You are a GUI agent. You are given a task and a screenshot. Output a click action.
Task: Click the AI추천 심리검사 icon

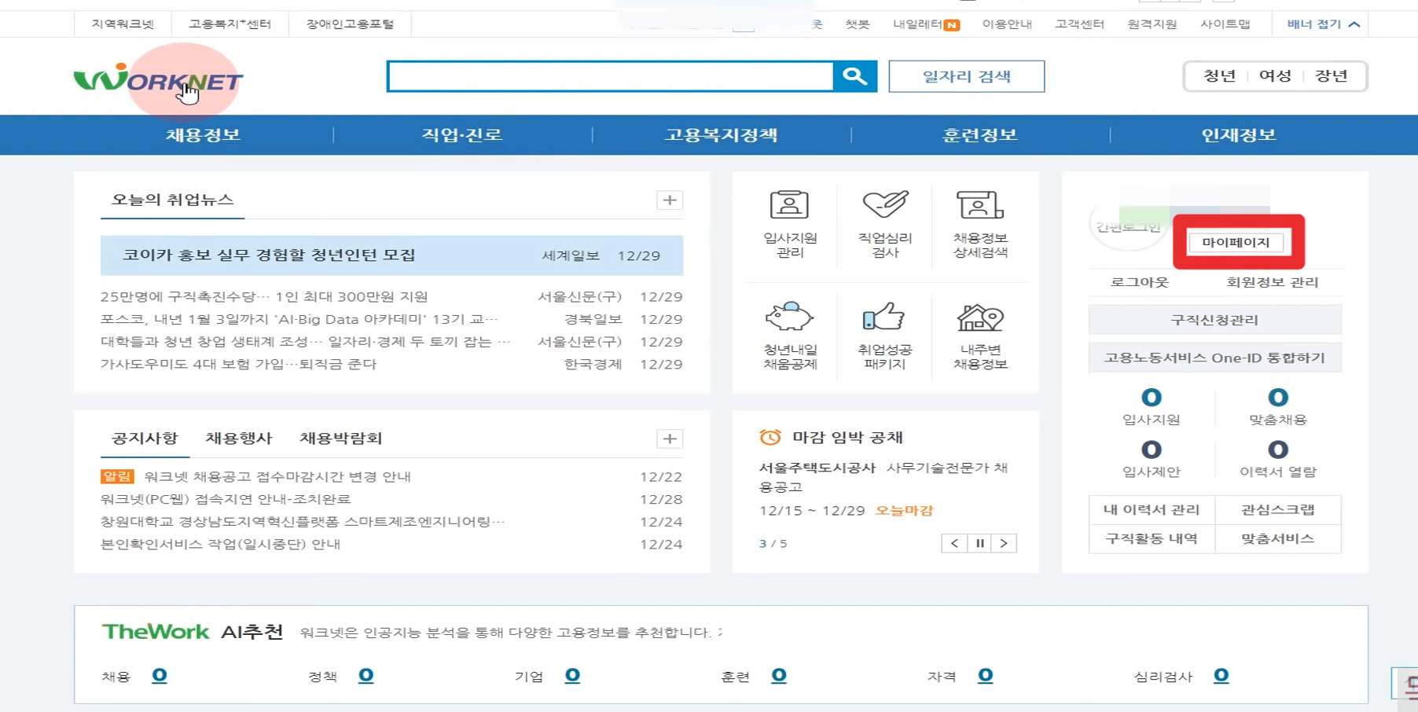[1222, 674]
